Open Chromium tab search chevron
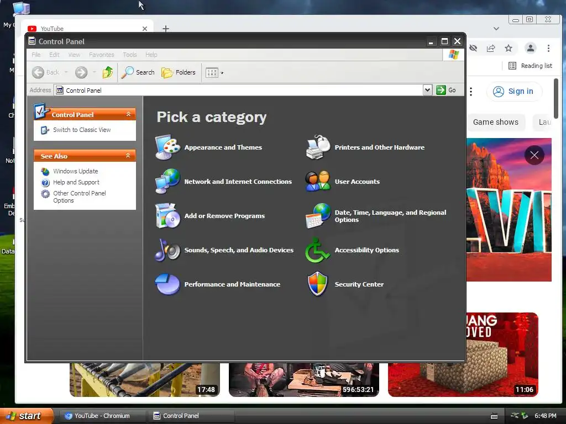 [496, 29]
